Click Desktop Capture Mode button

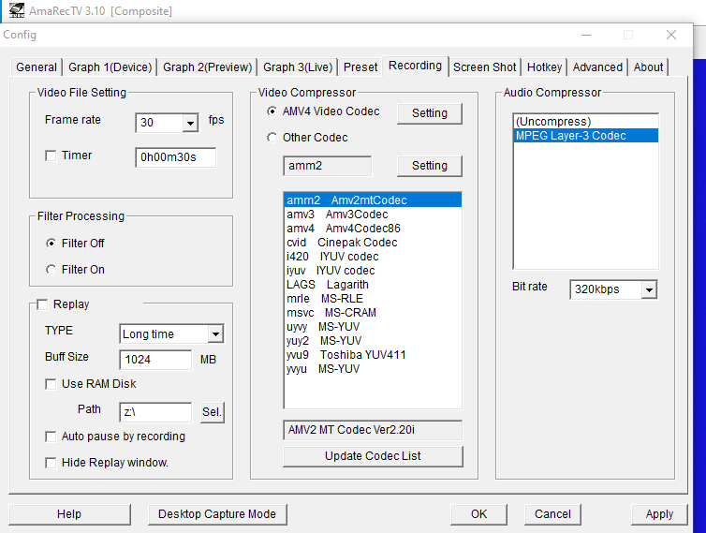217,514
